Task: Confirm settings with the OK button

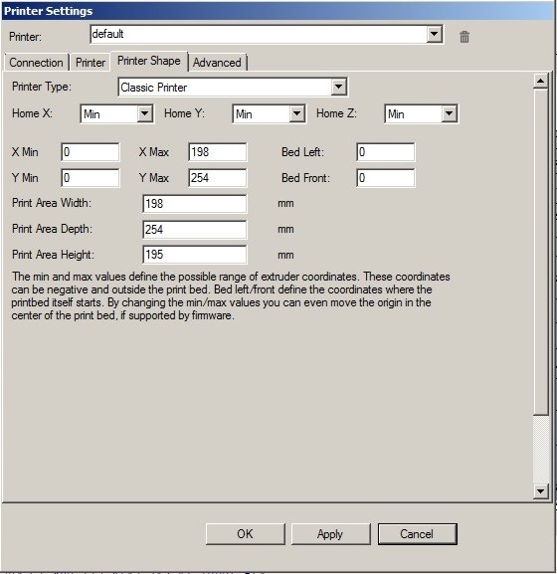Action: point(245,534)
